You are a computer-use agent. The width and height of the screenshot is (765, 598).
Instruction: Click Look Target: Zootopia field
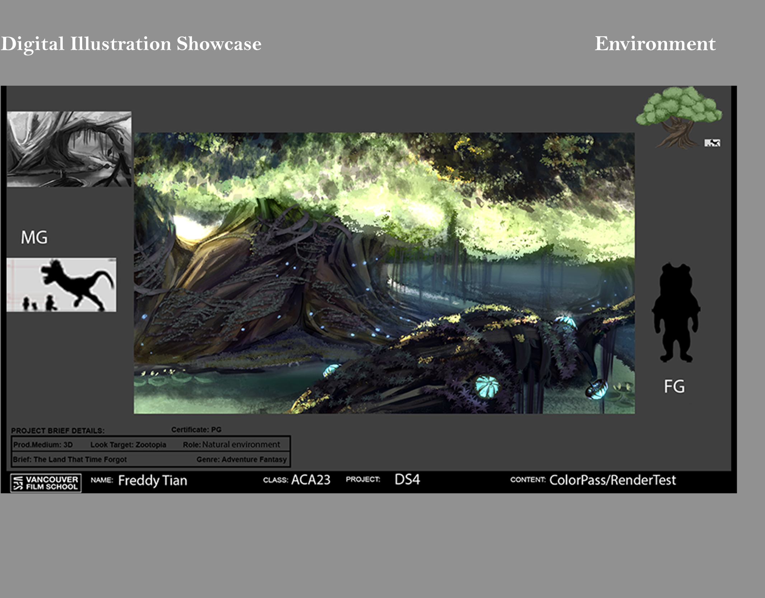128,445
